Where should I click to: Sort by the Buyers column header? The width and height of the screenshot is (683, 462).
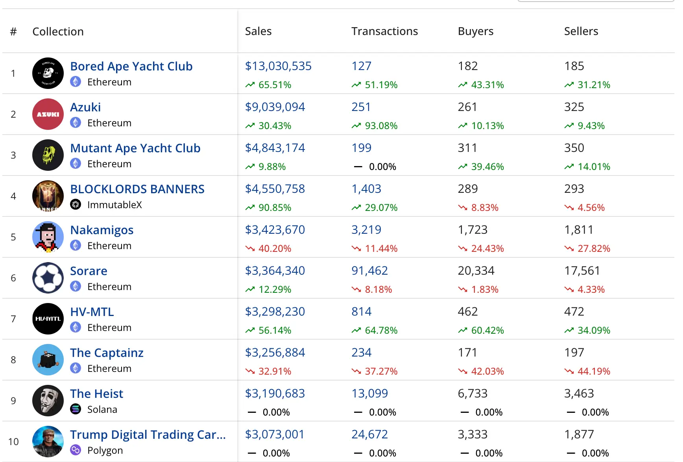coord(475,31)
